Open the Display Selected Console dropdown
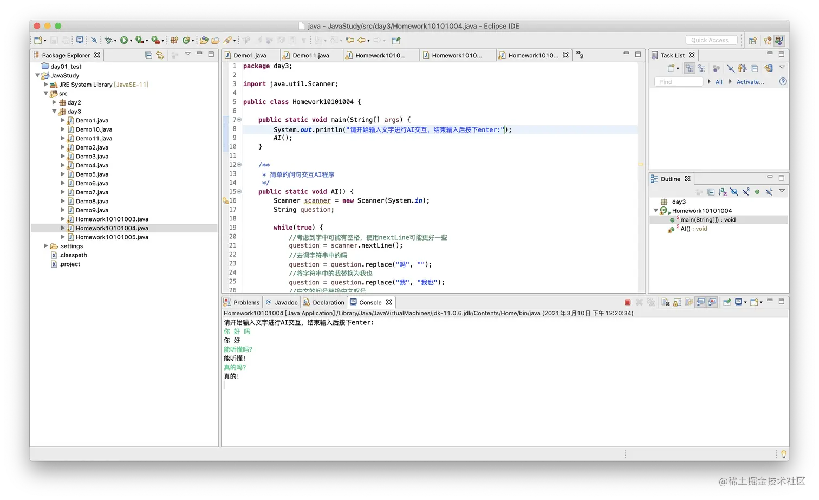 pyautogui.click(x=745, y=302)
